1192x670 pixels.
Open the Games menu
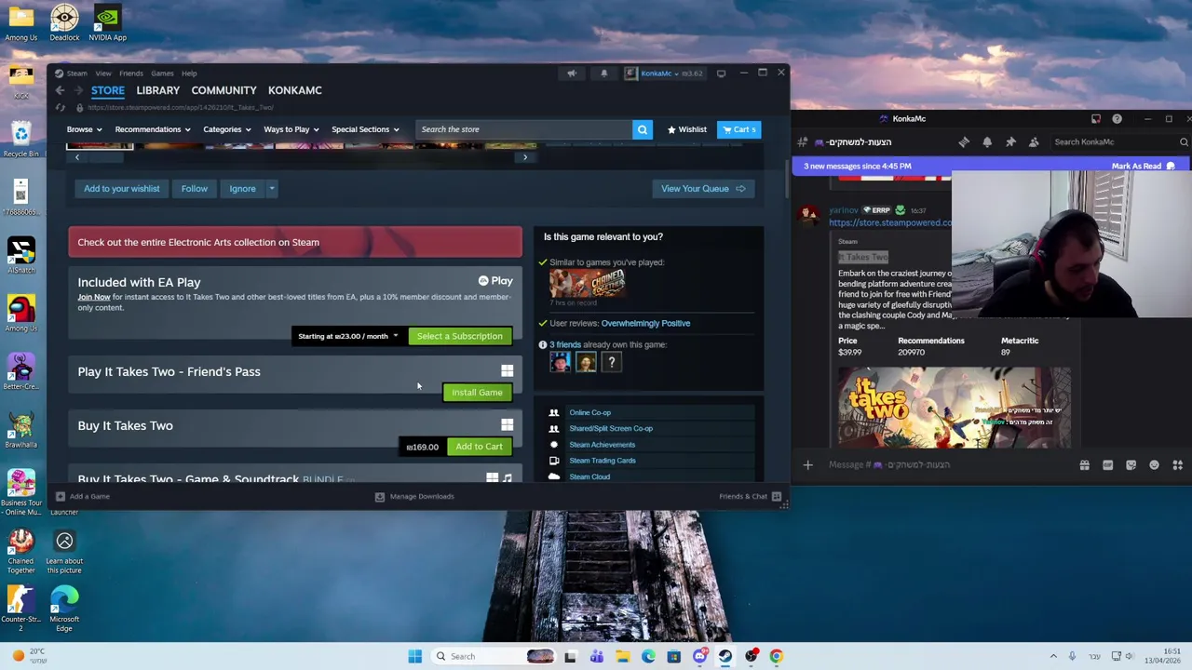pyautogui.click(x=162, y=74)
